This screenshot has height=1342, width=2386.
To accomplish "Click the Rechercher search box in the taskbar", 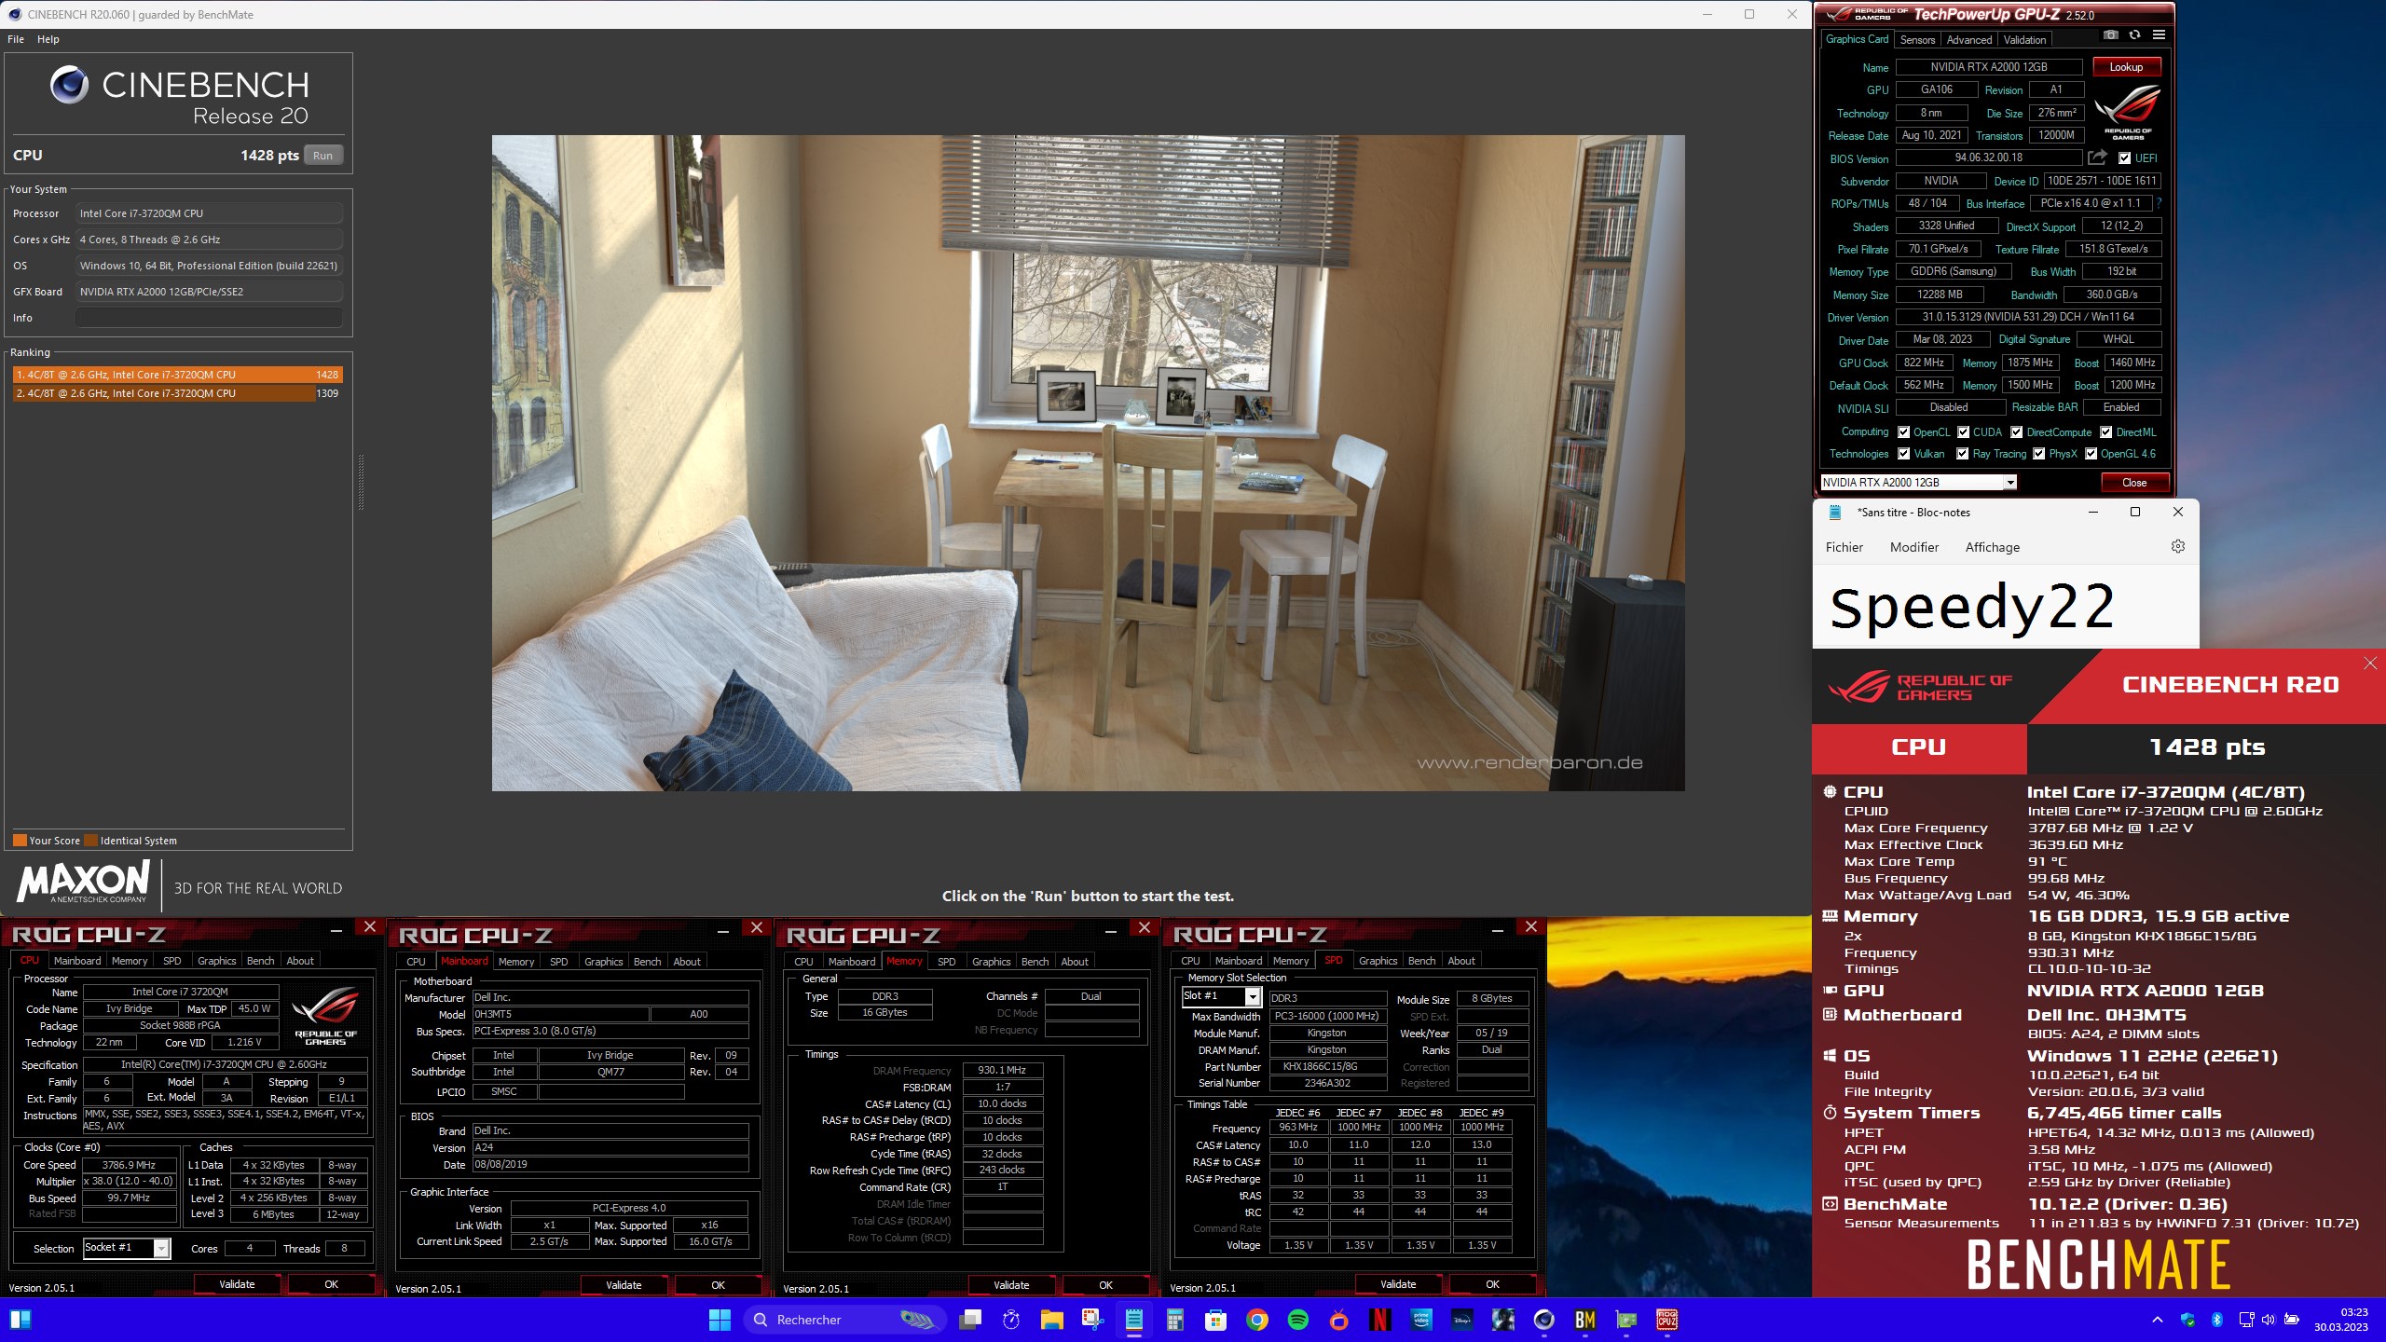I will (x=844, y=1320).
